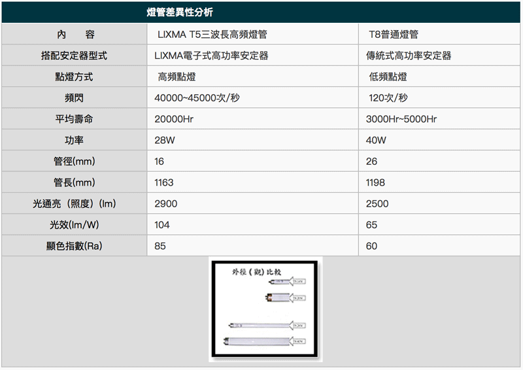
Task: Click the 搭配安定器型式 row label
Action: pos(74,56)
